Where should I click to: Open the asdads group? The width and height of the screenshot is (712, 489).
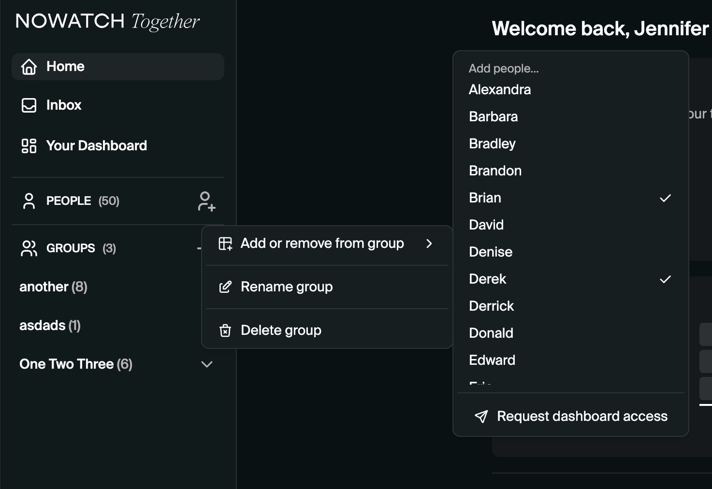(50, 326)
